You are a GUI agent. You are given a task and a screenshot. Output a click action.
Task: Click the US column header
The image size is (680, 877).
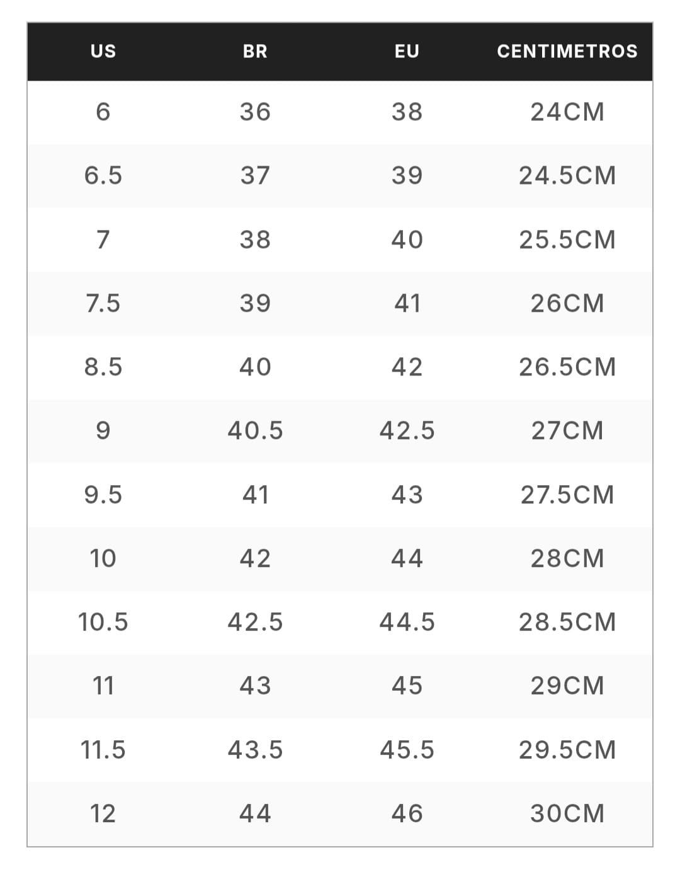point(103,51)
